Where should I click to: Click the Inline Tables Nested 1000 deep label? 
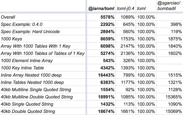[32, 82]
